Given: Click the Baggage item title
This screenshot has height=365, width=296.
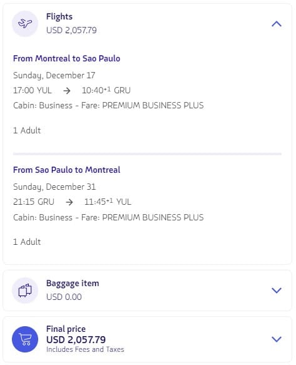Looking at the screenshot, I should click(73, 283).
